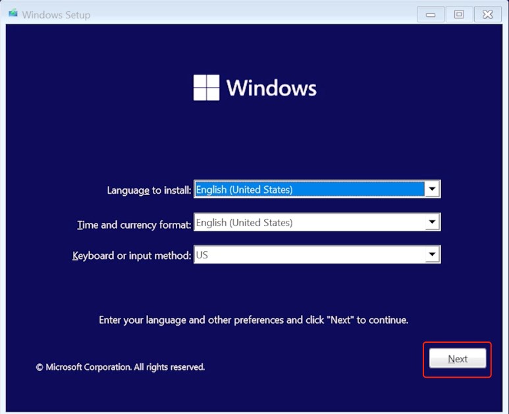Open the Language to install dropdown arrow
Screen dimensions: 509x414
[432, 189]
